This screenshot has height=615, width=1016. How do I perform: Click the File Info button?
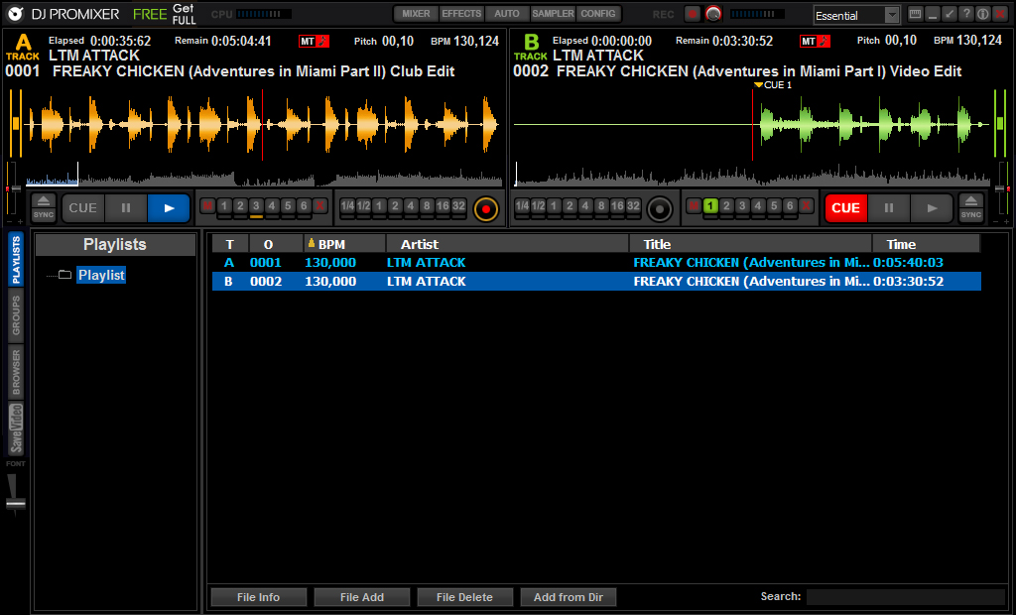259,597
